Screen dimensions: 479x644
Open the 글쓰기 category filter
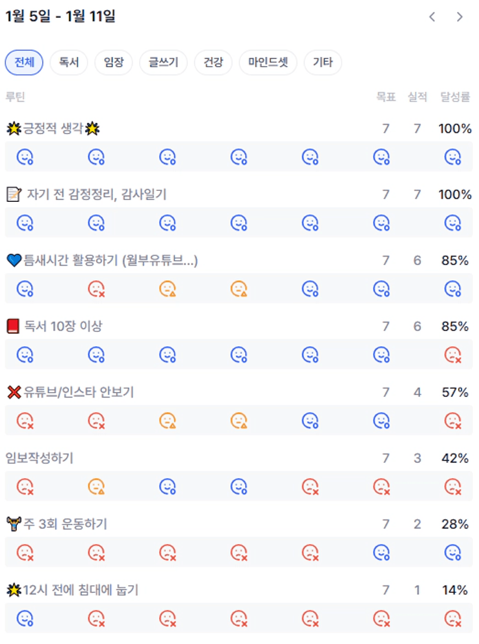point(163,63)
